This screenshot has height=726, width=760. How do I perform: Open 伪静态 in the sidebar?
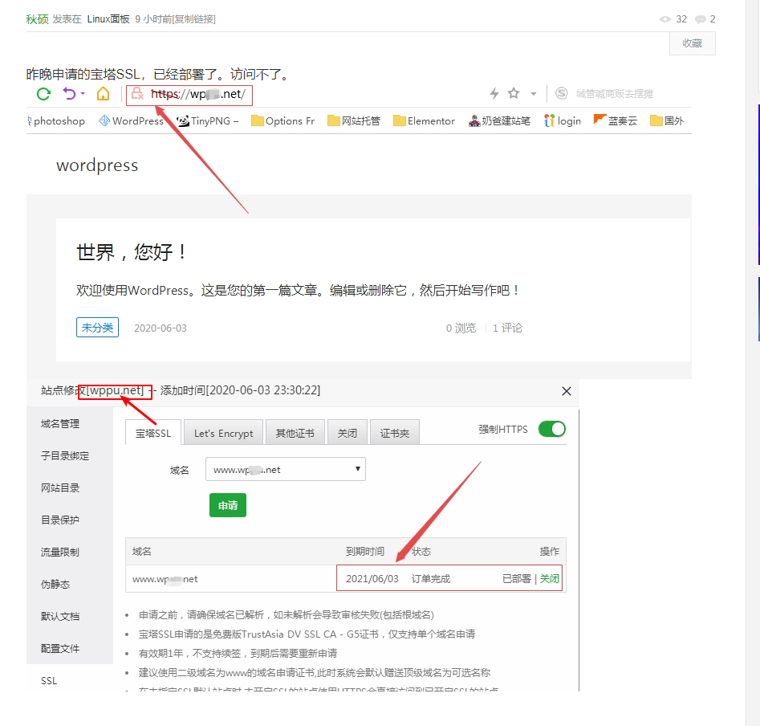click(x=55, y=584)
